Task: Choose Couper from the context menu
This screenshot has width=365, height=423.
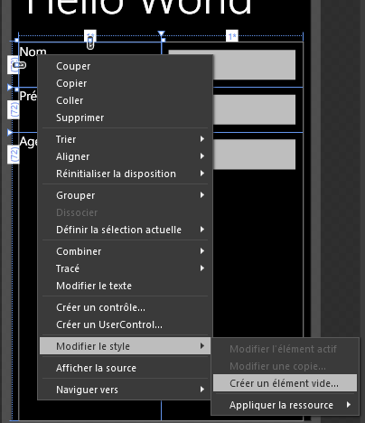Action: pyautogui.click(x=125, y=66)
